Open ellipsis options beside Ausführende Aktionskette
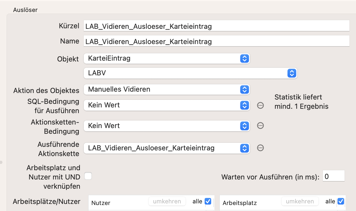Screen dimensions: 356x211 click(260, 148)
